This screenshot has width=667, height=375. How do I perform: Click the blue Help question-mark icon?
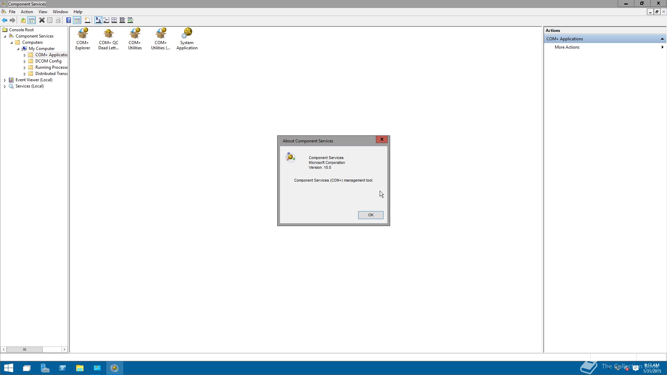point(68,20)
